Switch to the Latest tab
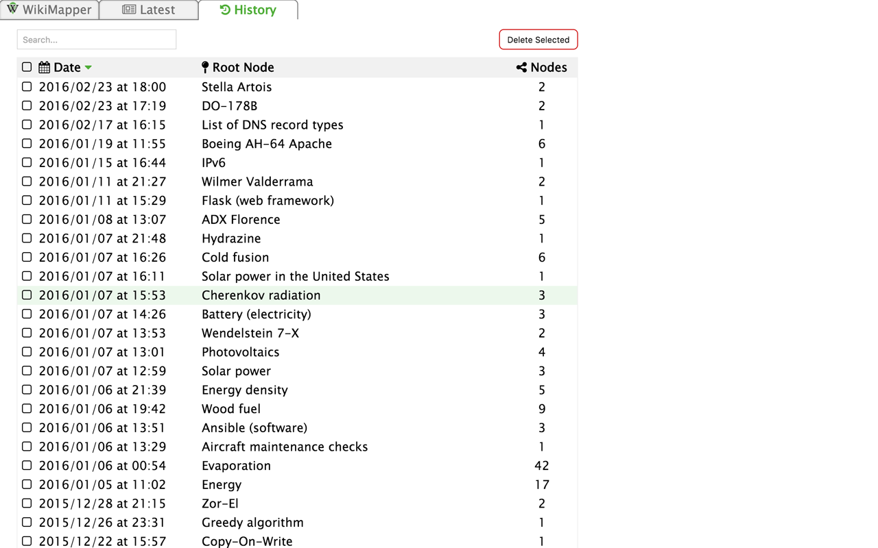This screenshot has height=548, width=878. pyautogui.click(x=148, y=10)
